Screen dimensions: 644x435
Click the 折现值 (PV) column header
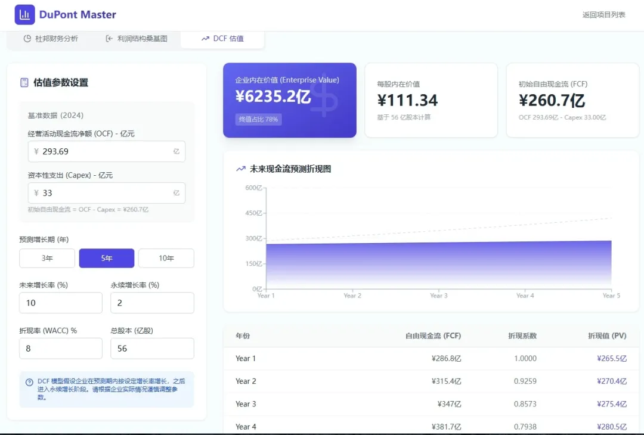[x=607, y=335]
